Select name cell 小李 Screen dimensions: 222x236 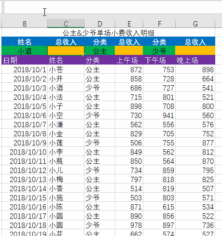click(66, 151)
